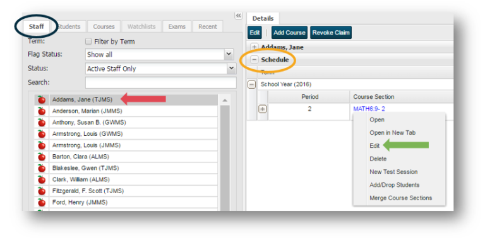This screenshot has height=241, width=485.
Task: Click the Revoke Claim button
Action: [x=331, y=33]
